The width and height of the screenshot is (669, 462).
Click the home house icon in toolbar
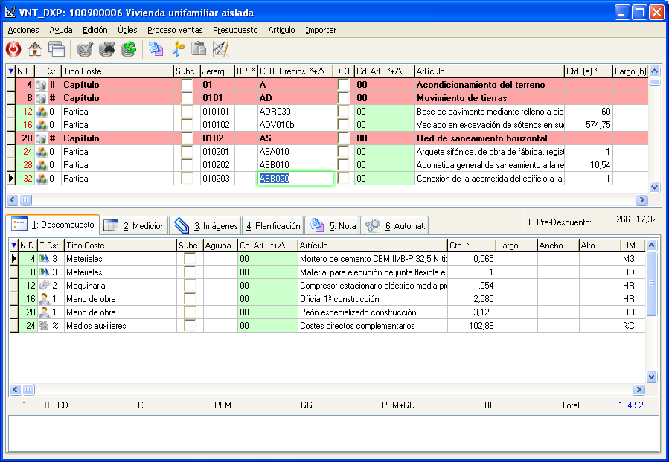click(34, 49)
